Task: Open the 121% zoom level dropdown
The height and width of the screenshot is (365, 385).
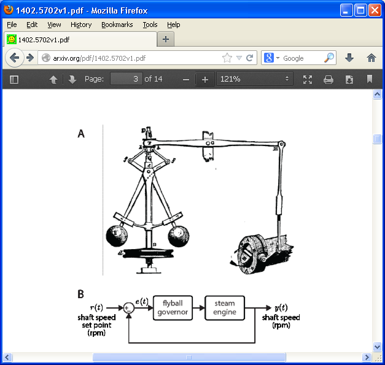Action: (254, 79)
